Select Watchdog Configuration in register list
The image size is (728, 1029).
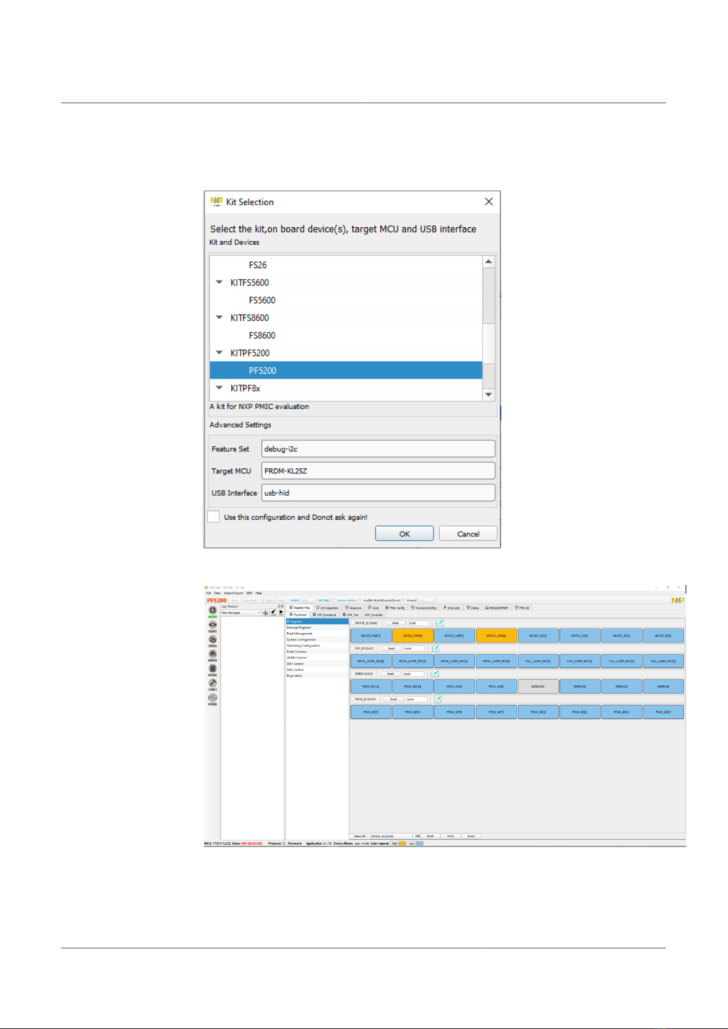click(317, 645)
